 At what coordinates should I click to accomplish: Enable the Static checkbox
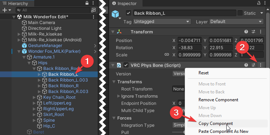[x=240, y=13]
